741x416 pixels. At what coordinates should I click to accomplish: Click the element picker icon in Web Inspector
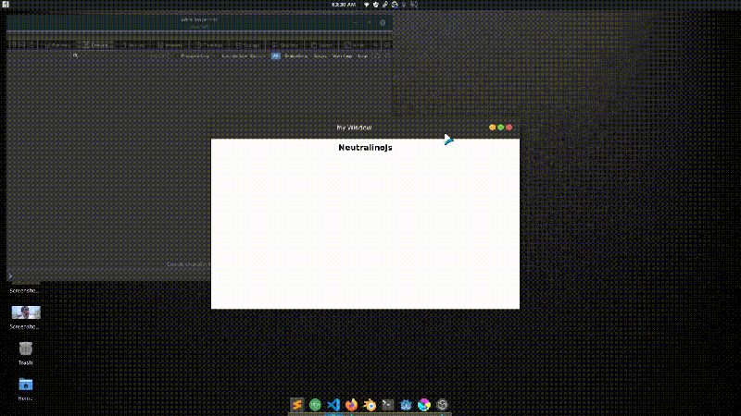31,44
